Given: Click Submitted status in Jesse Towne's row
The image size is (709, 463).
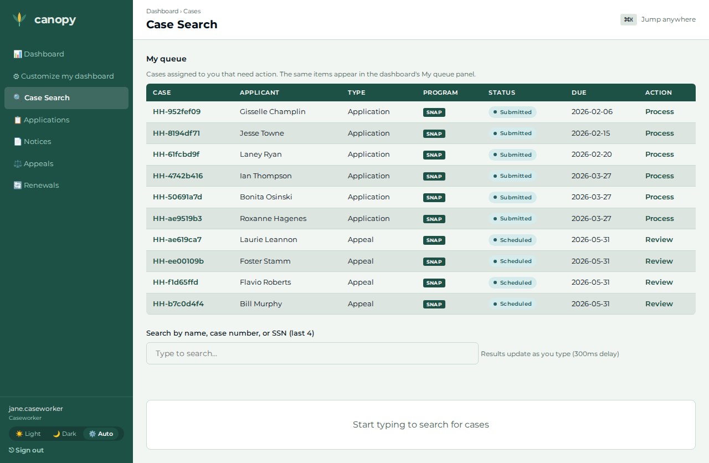Looking at the screenshot, I should pyautogui.click(x=512, y=133).
